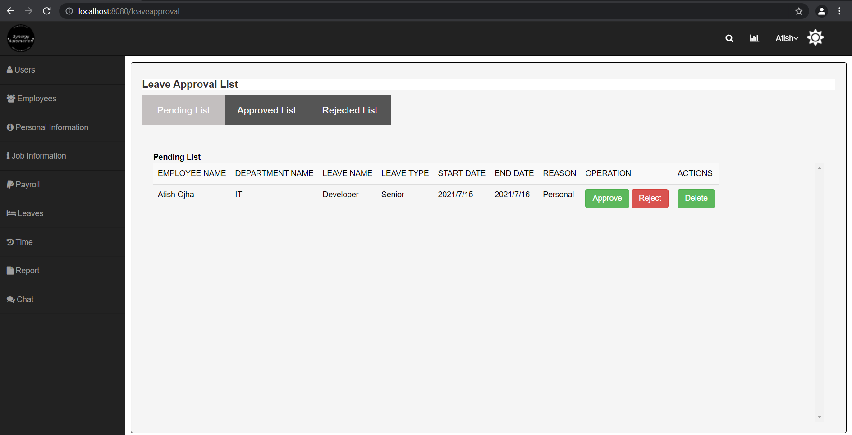Open the Chat panel from sidebar
This screenshot has height=435, width=852.
coord(24,299)
